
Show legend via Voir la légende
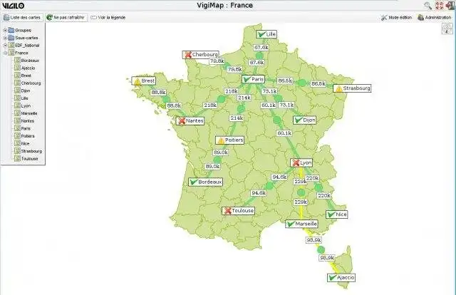108,17
